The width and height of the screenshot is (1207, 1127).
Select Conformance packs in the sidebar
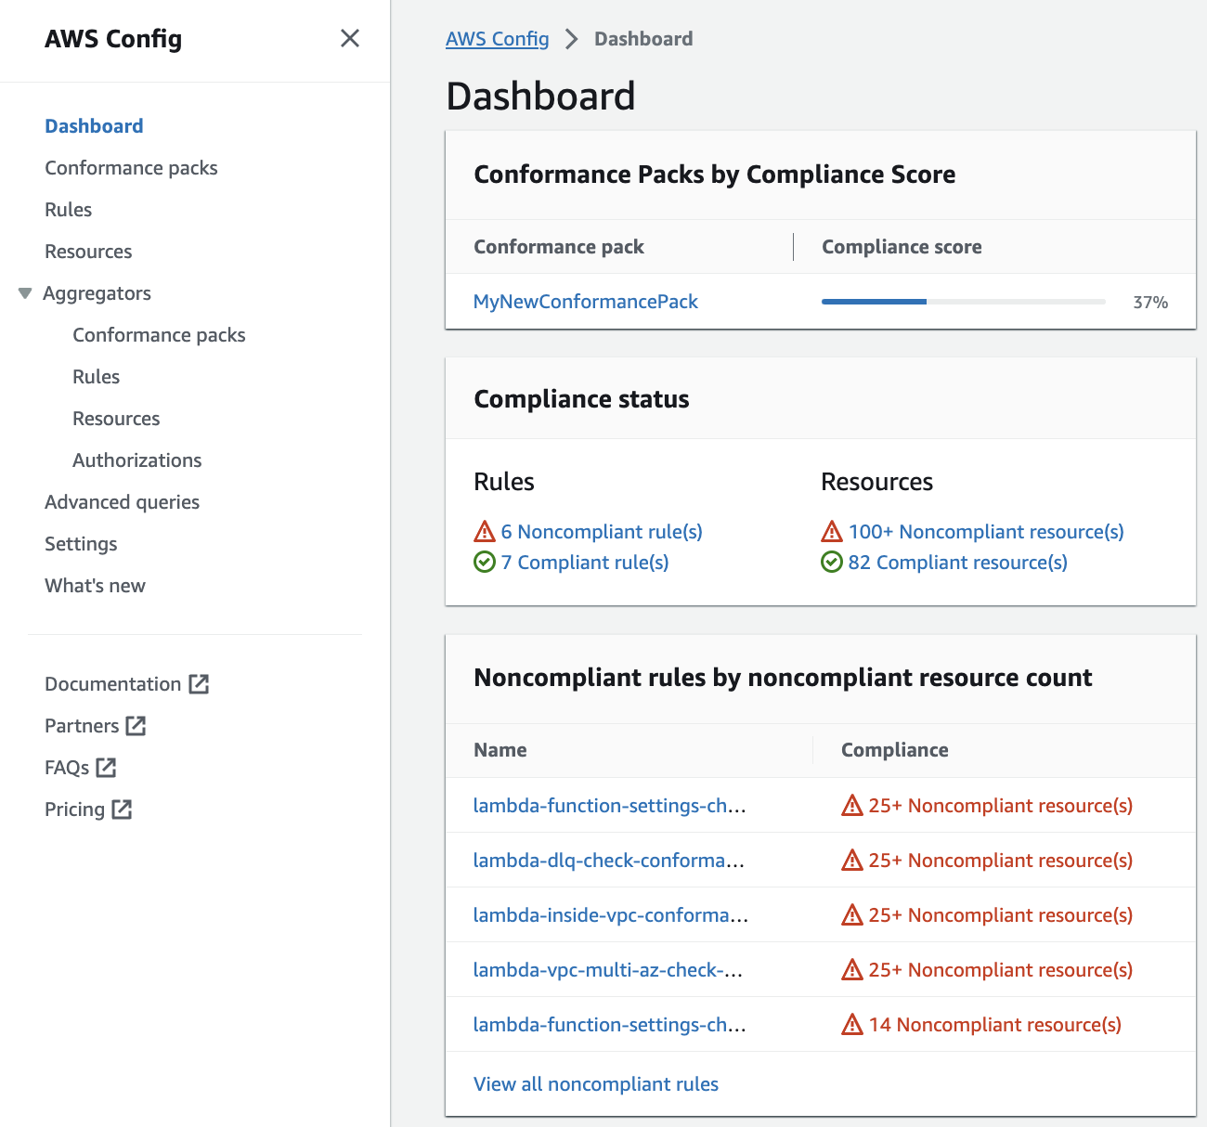131,167
